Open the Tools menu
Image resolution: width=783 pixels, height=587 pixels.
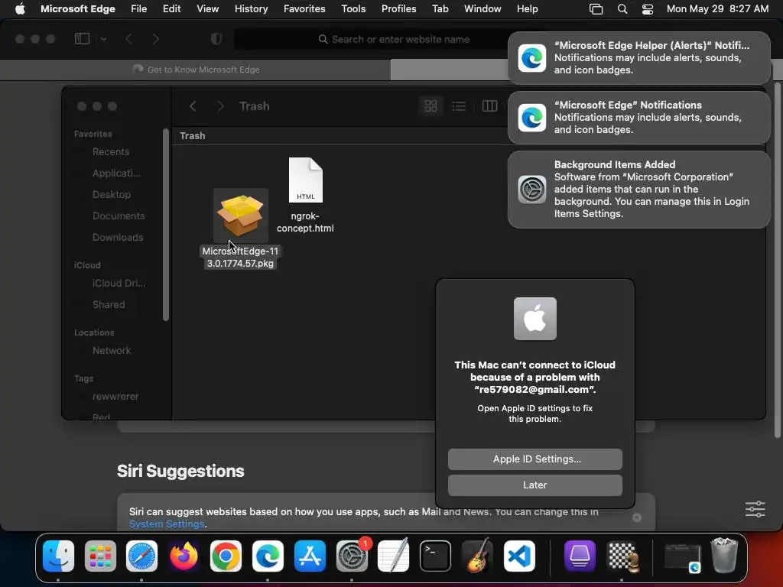pos(353,9)
